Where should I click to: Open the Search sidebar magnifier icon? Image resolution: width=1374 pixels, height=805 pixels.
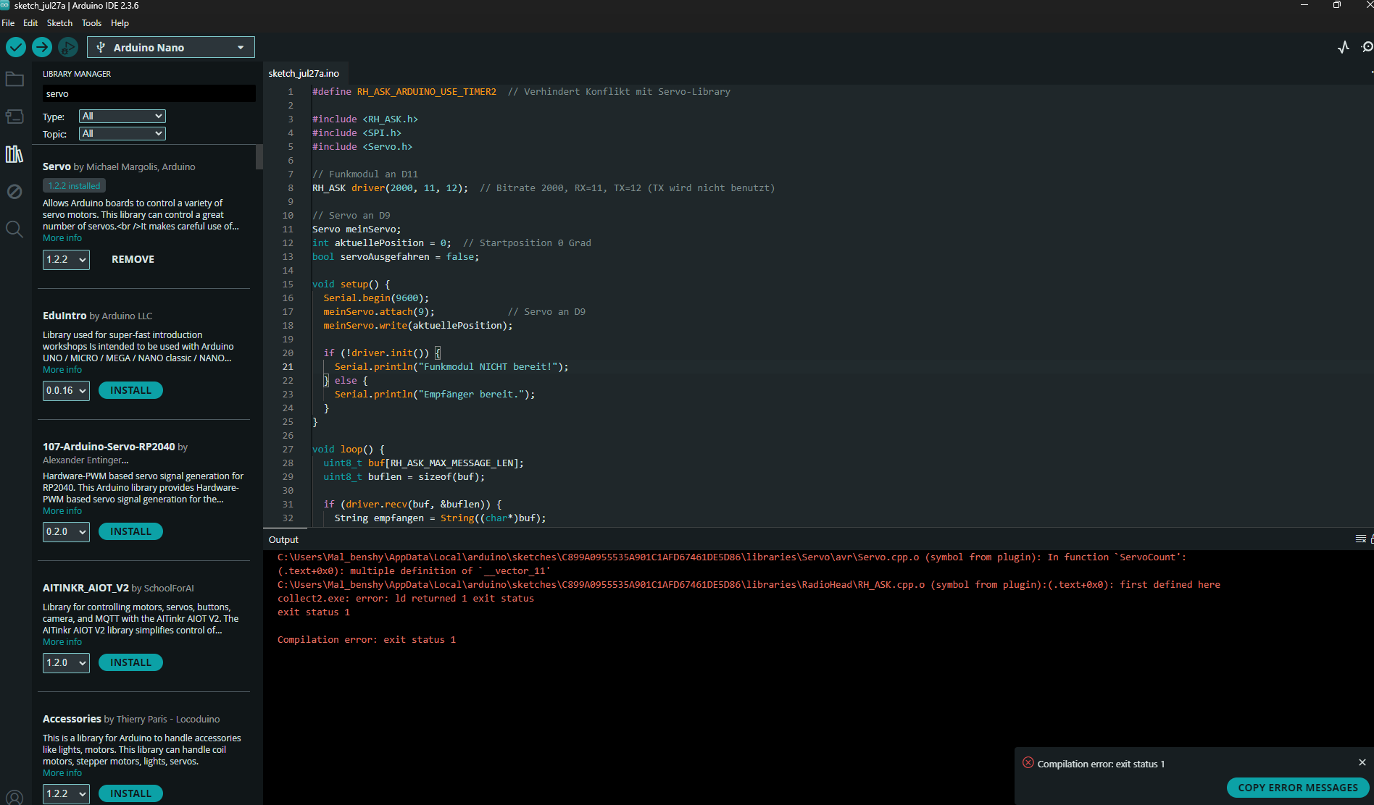click(x=14, y=229)
